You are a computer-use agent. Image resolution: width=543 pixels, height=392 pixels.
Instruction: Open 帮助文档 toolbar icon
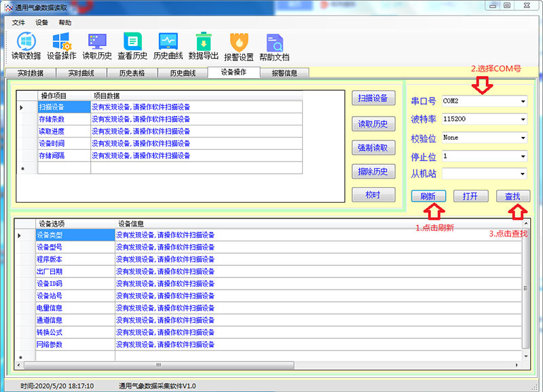[274, 46]
